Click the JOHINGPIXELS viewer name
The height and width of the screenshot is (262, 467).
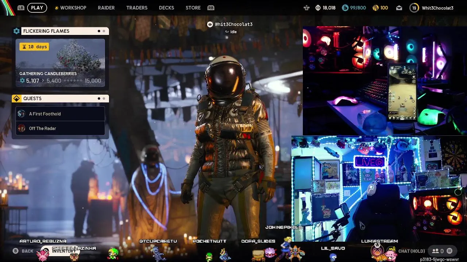click(x=284, y=227)
